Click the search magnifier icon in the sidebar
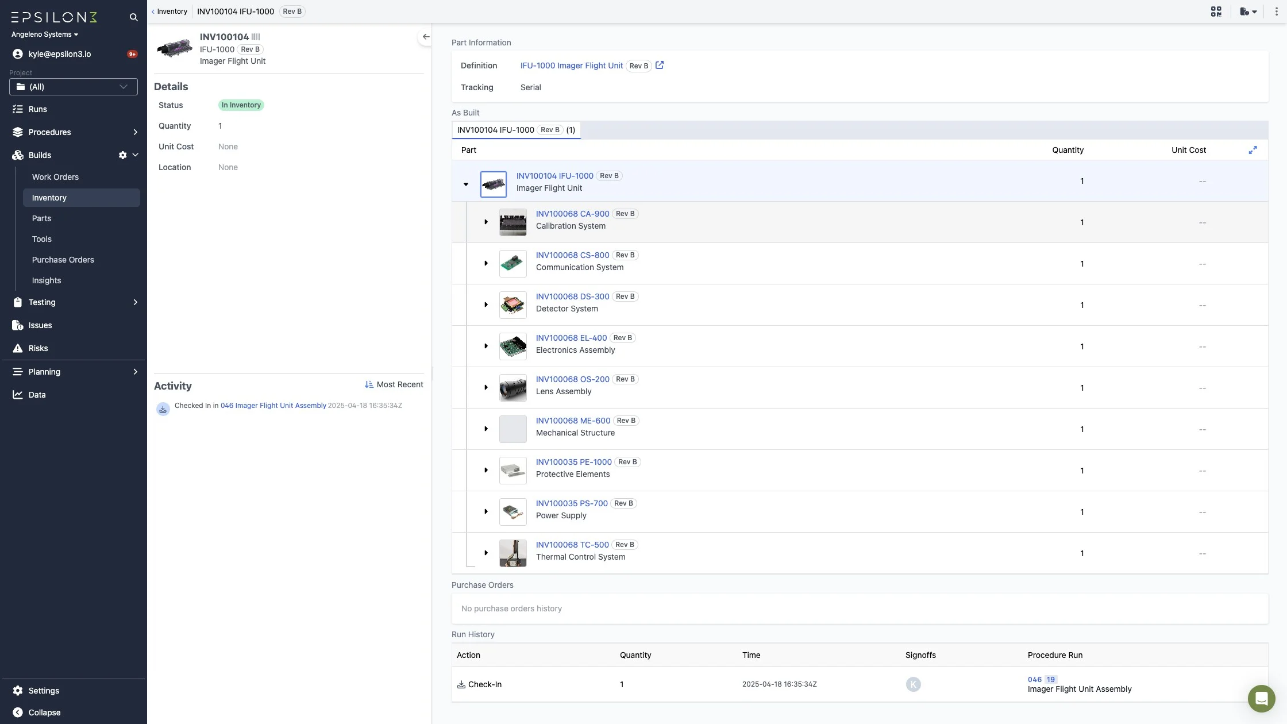Screen dimensions: 1287x724 coord(133,17)
